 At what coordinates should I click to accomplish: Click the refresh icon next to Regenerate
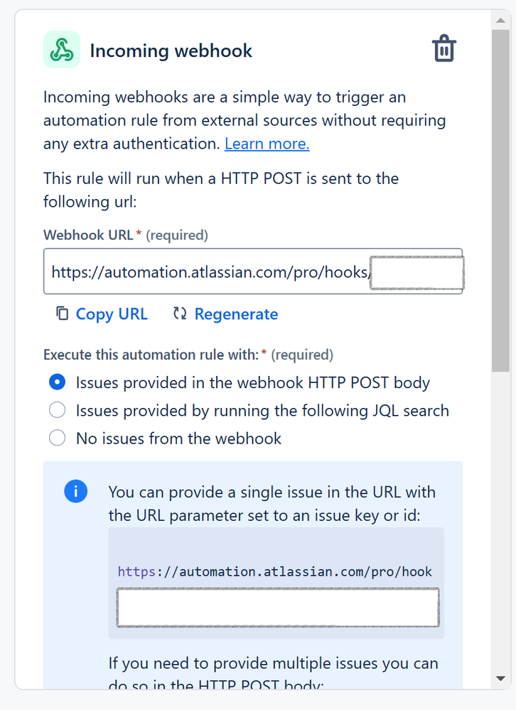pos(180,313)
